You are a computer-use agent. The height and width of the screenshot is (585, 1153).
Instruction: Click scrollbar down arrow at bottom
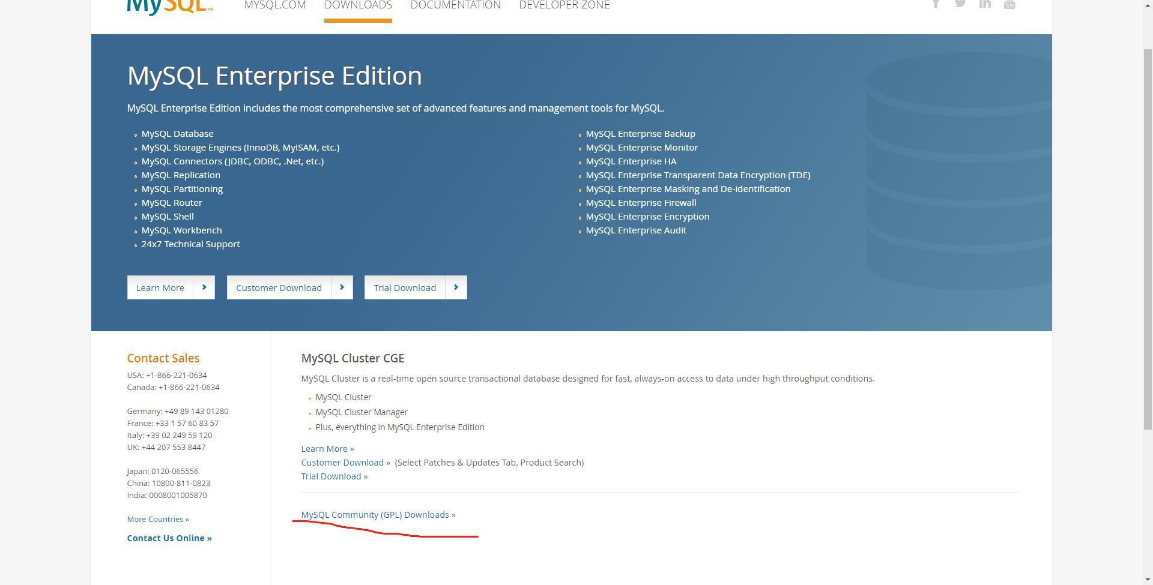coord(1148,580)
